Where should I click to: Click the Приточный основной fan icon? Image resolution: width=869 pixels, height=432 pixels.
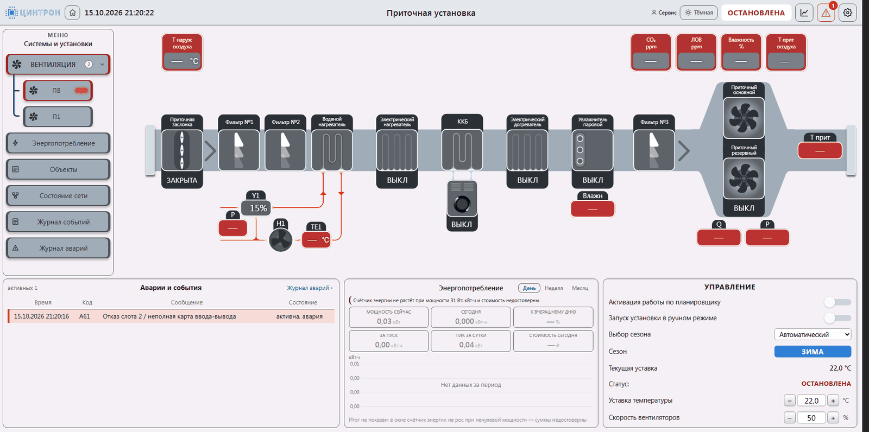[x=744, y=118]
